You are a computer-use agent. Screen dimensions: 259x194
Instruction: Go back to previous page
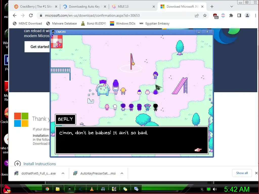tap(15, 15)
